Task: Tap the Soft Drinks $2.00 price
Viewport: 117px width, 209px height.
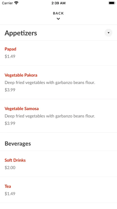Action: click(x=10, y=168)
